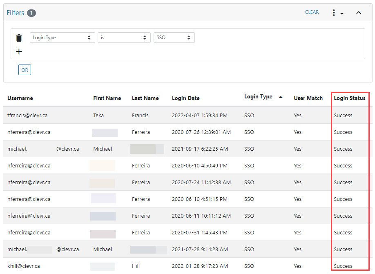Image resolution: width=375 pixels, height=274 pixels.
Task: Click the filter count badge showing 1
Action: tap(31, 13)
